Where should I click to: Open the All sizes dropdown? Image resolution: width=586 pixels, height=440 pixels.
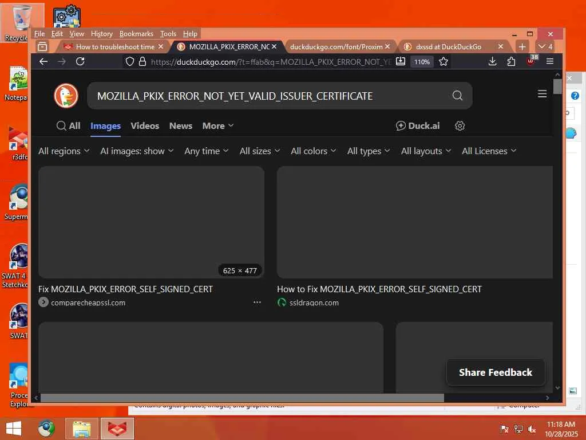point(260,151)
